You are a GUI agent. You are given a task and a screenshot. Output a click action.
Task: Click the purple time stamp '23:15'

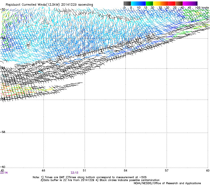74,173
